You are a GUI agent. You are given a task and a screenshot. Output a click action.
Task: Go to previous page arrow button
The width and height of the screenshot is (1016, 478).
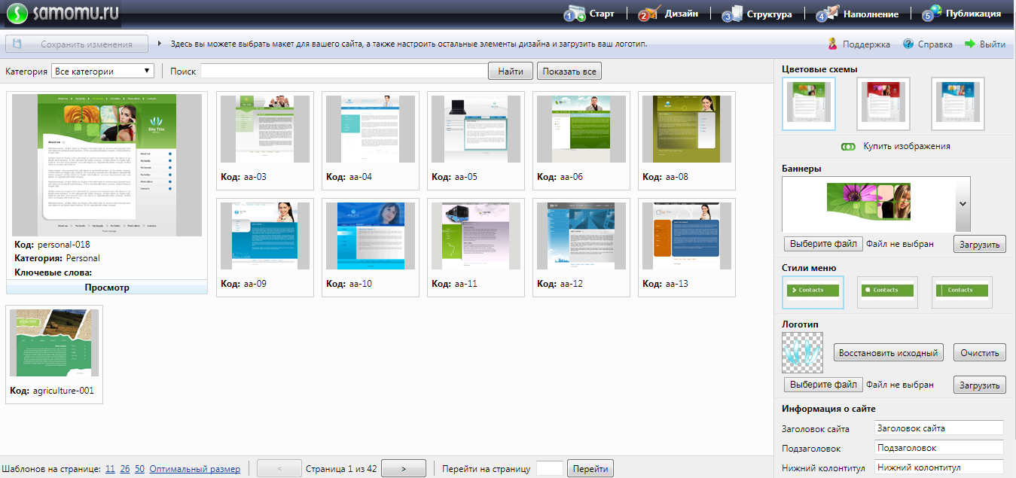point(279,468)
